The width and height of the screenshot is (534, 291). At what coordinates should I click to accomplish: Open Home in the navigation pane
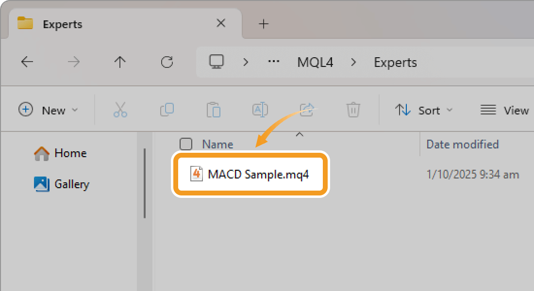61,153
